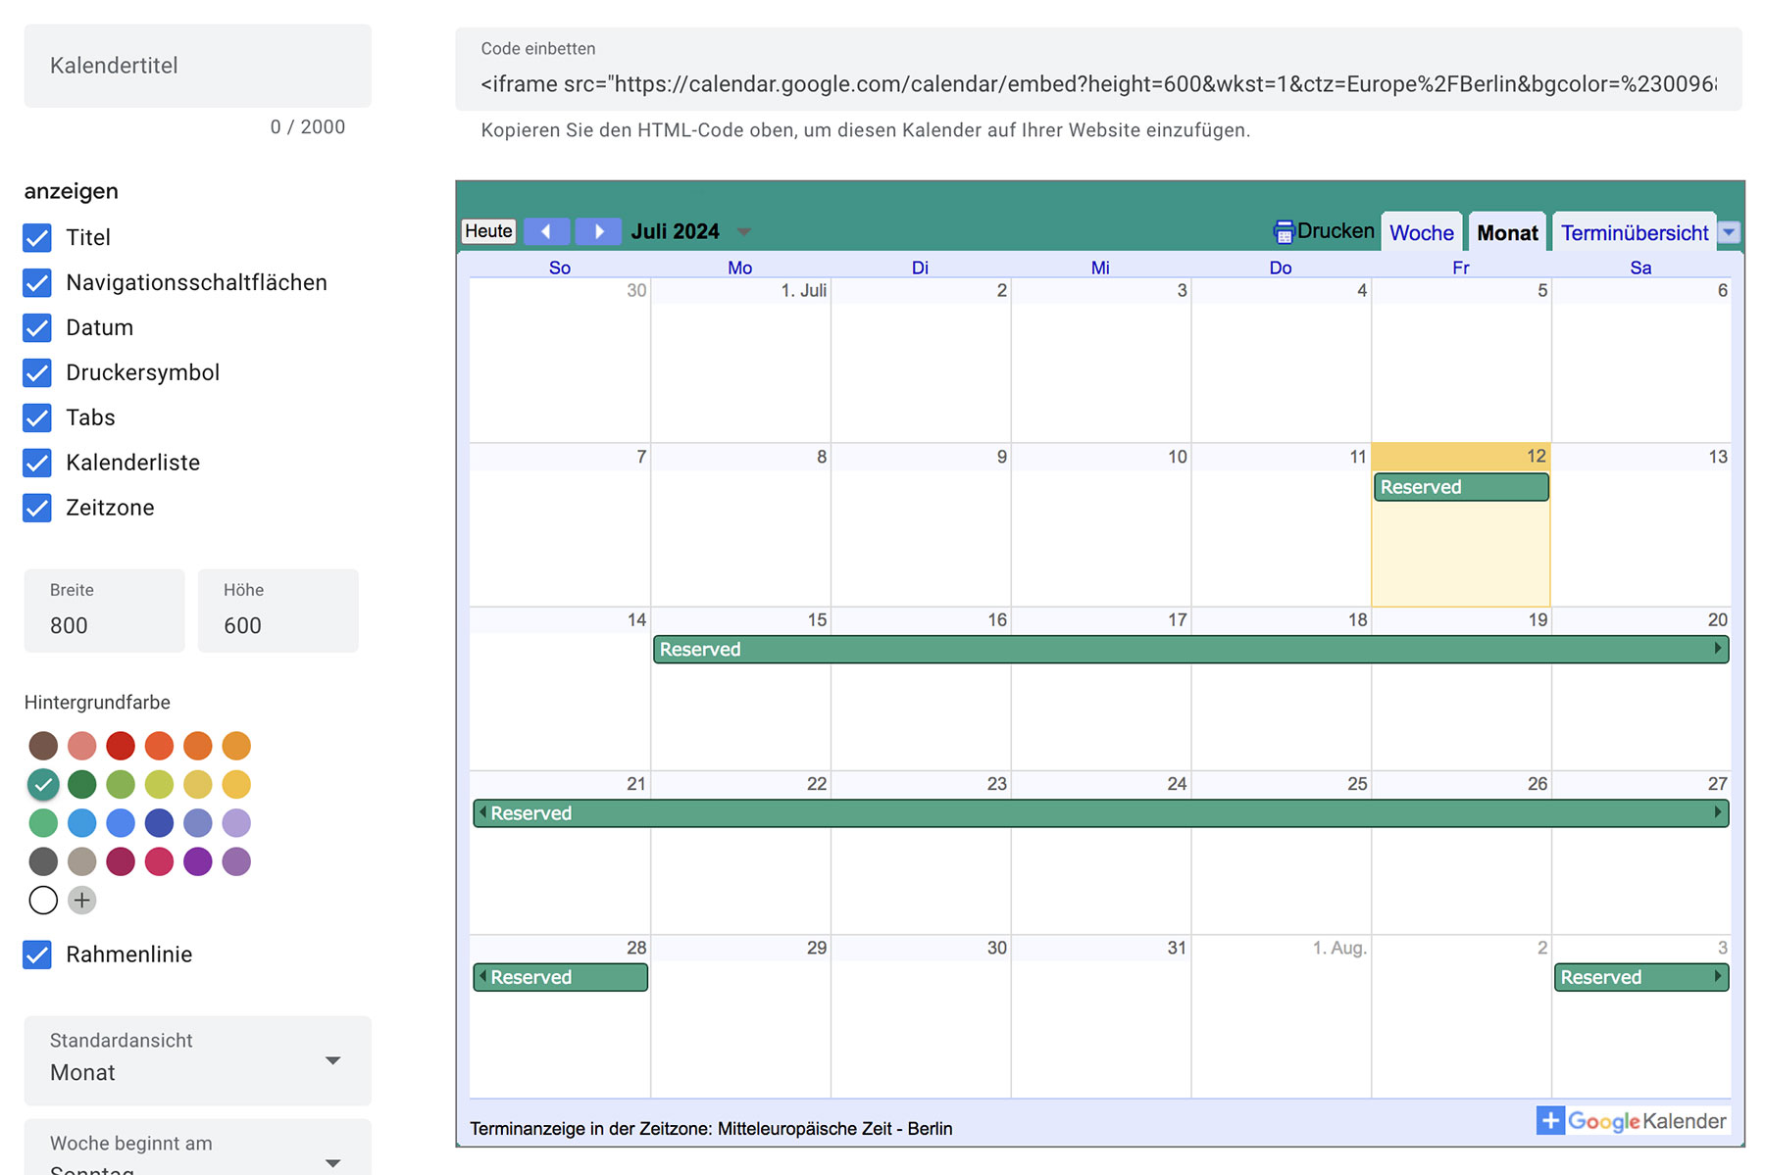Choose the white background swatch
Image resolution: width=1765 pixels, height=1175 pixels.
[43, 900]
